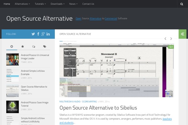
Task: Go to previous slide arrow
Action: point(165,39)
